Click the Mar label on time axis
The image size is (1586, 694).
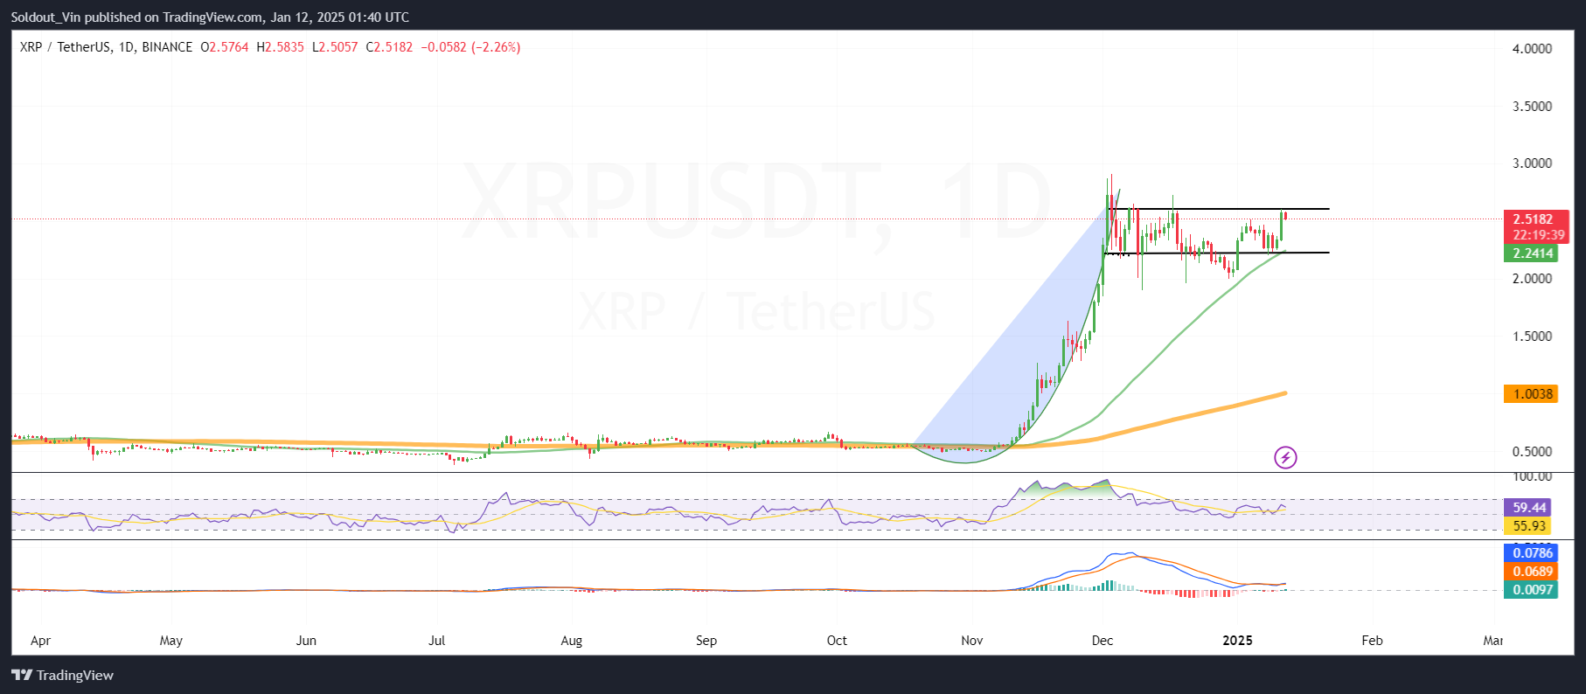tap(1493, 641)
